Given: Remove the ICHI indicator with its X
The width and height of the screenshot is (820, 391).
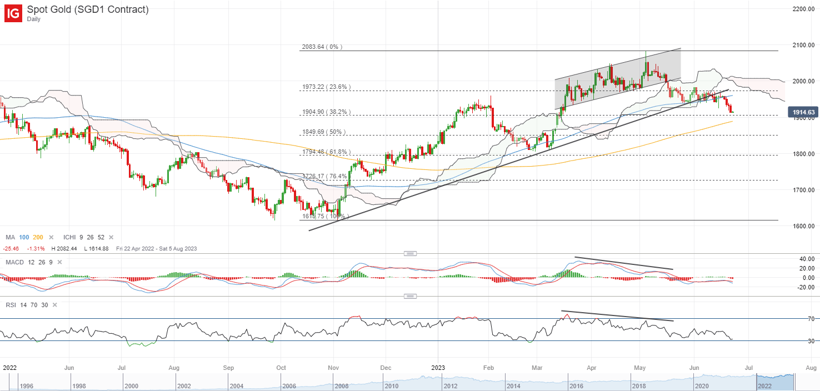Looking at the screenshot, I should [x=111, y=237].
